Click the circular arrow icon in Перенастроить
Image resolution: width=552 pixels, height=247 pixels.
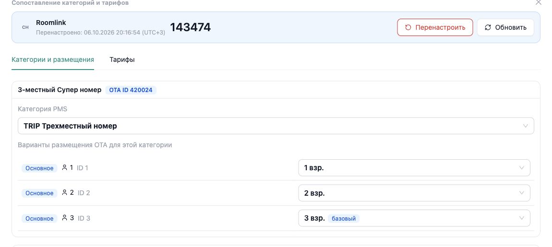pos(408,27)
